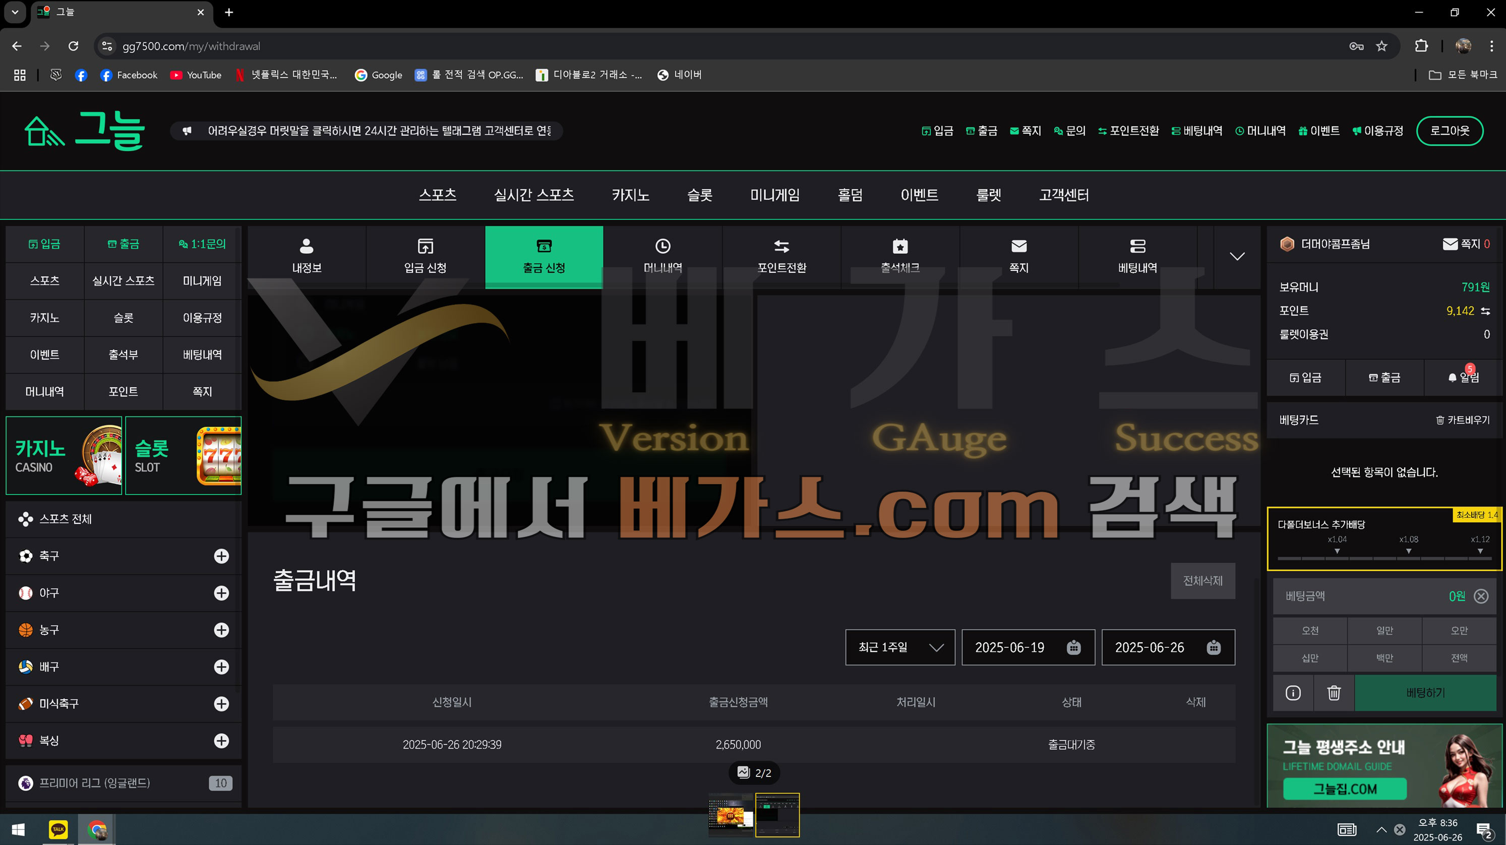Image resolution: width=1506 pixels, height=845 pixels.
Task: Click the announcement megaphone notice bar
Action: (367, 131)
